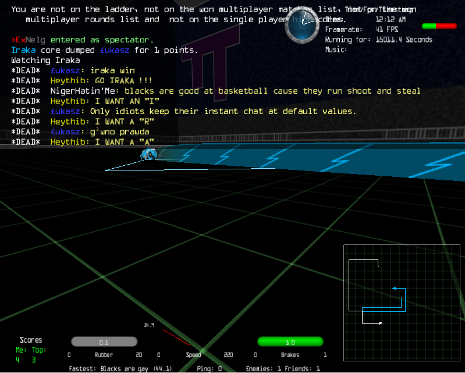Click the Scores heading

[x=31, y=340]
